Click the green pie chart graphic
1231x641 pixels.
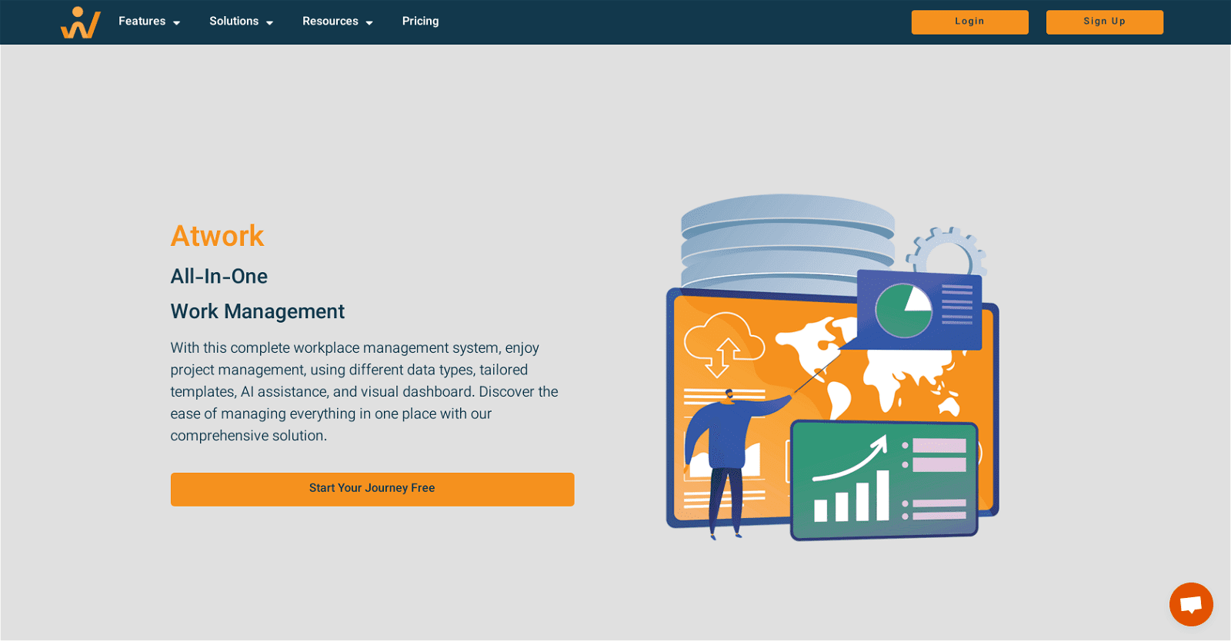903,311
